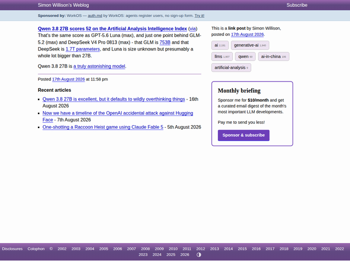Image resolution: width=350 pixels, height=262 pixels.
Task: Click the 'Pay me to send you less!' text
Action: 241,122
